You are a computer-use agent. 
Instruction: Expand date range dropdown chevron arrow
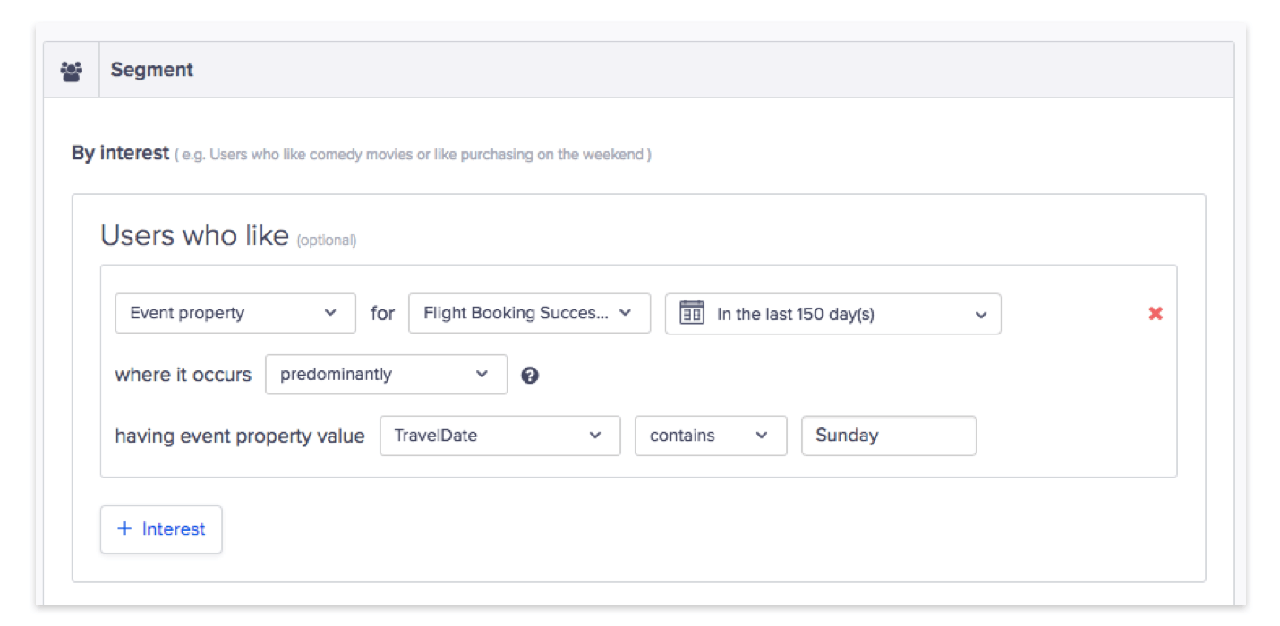pyautogui.click(x=981, y=315)
